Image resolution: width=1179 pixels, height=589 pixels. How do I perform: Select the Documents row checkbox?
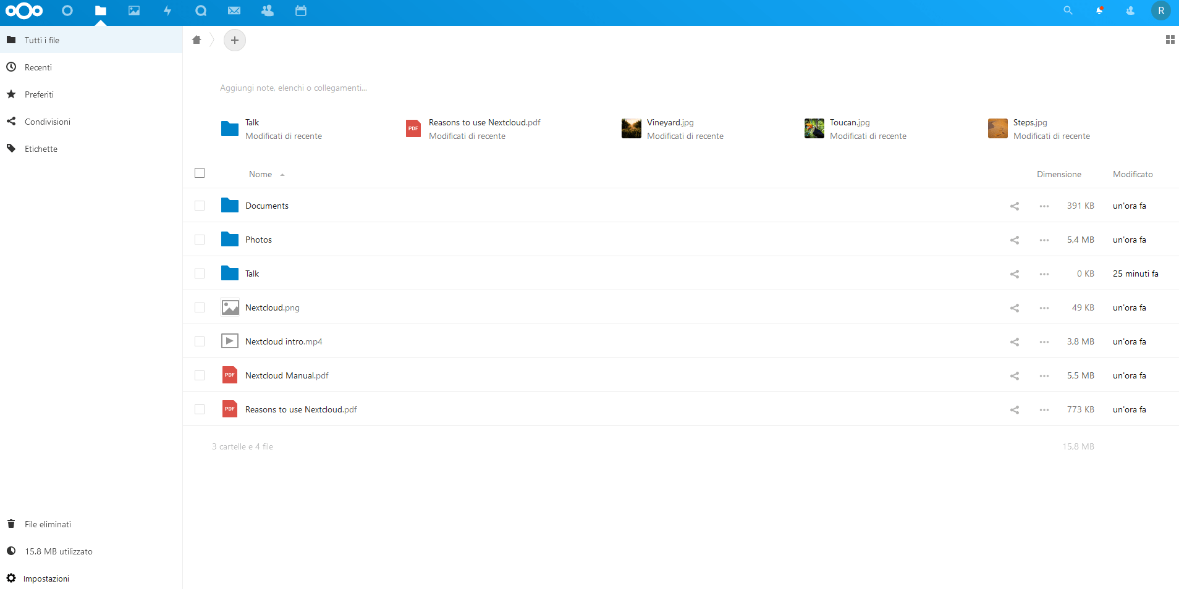click(200, 206)
